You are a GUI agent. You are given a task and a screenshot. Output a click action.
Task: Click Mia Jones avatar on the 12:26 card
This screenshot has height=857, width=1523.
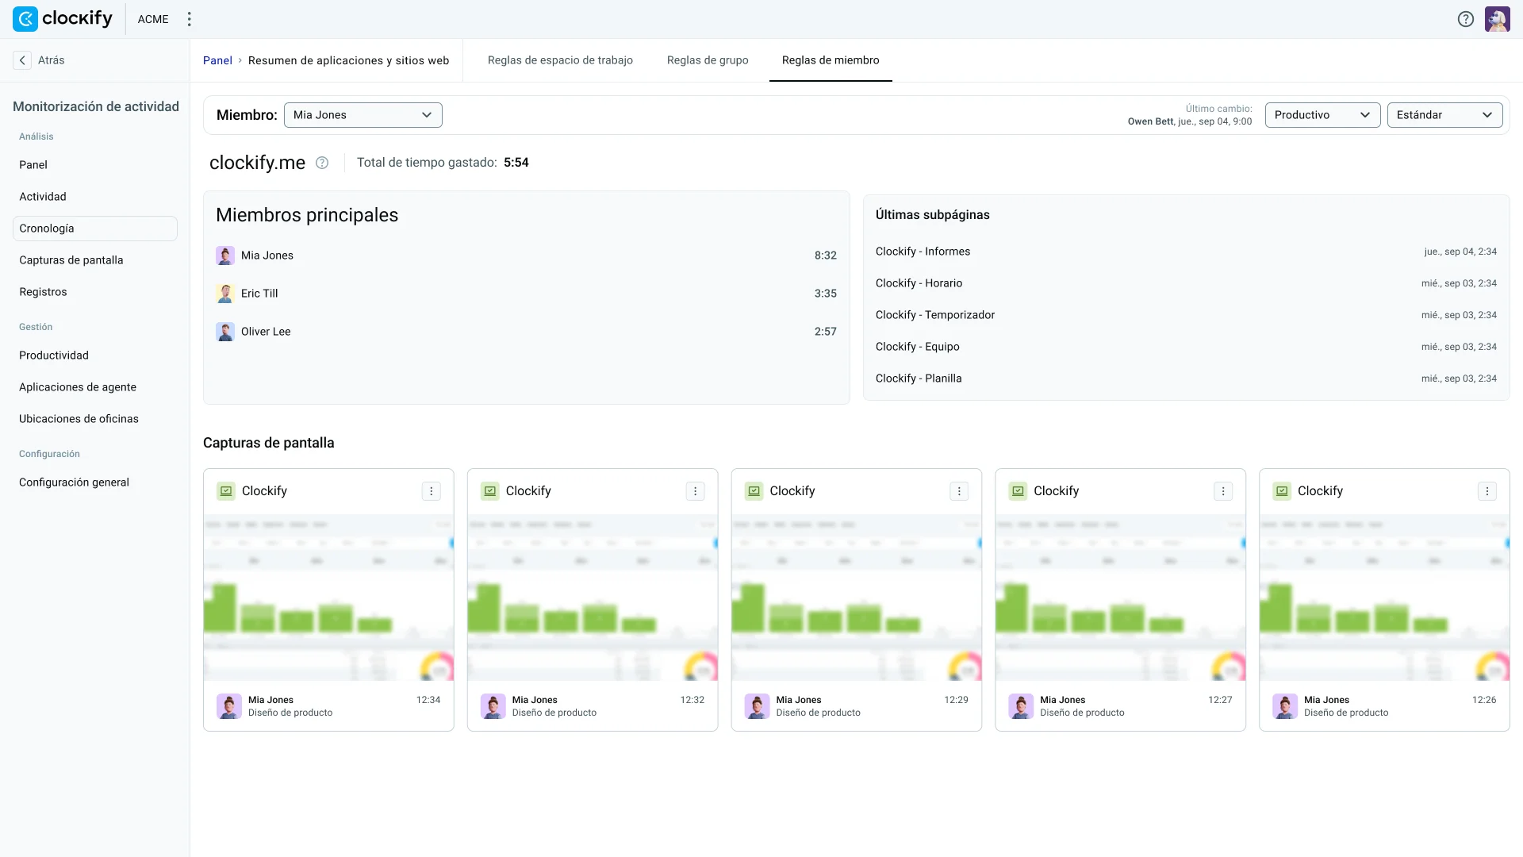pyautogui.click(x=1285, y=706)
